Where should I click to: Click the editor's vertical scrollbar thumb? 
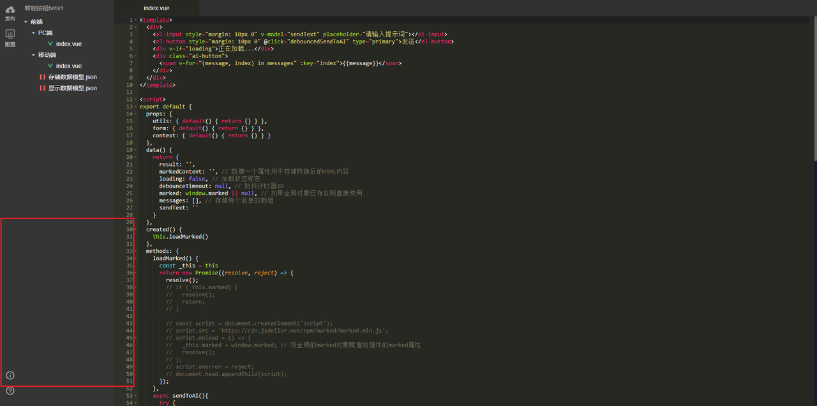814,89
